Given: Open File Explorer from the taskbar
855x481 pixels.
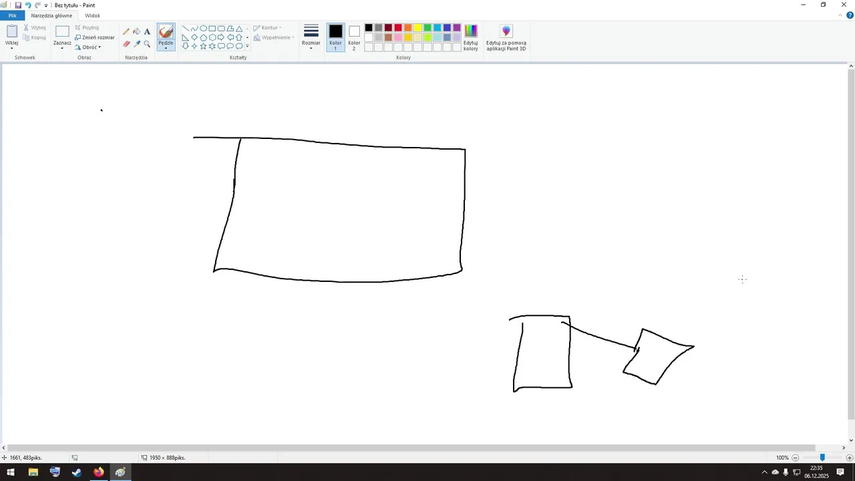Looking at the screenshot, I should pos(33,472).
